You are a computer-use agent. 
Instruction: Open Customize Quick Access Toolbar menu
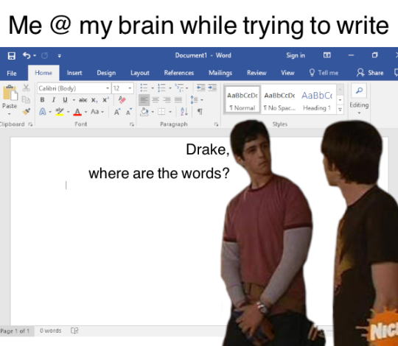[x=60, y=56]
